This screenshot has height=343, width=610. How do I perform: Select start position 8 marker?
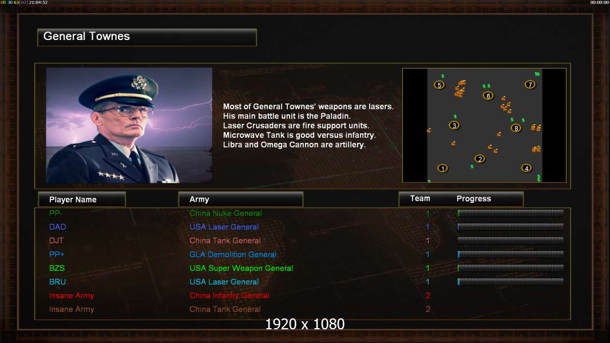[516, 128]
